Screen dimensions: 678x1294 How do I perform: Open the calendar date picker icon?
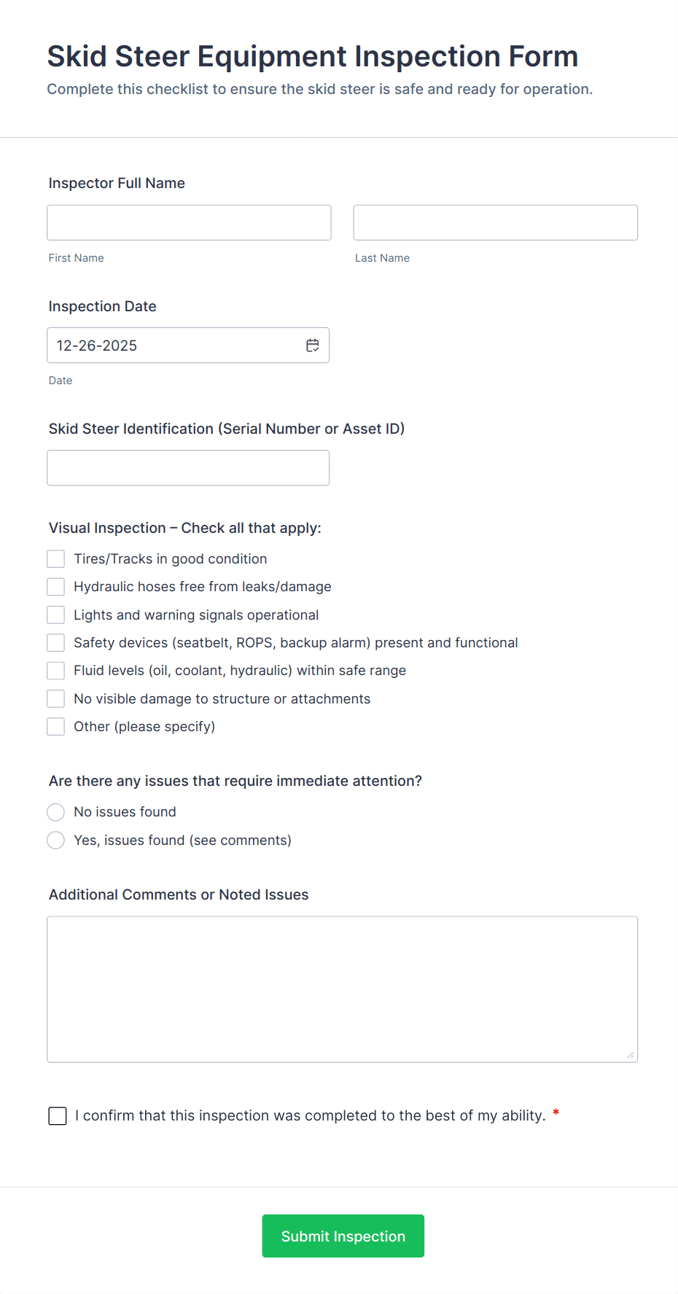click(x=312, y=345)
